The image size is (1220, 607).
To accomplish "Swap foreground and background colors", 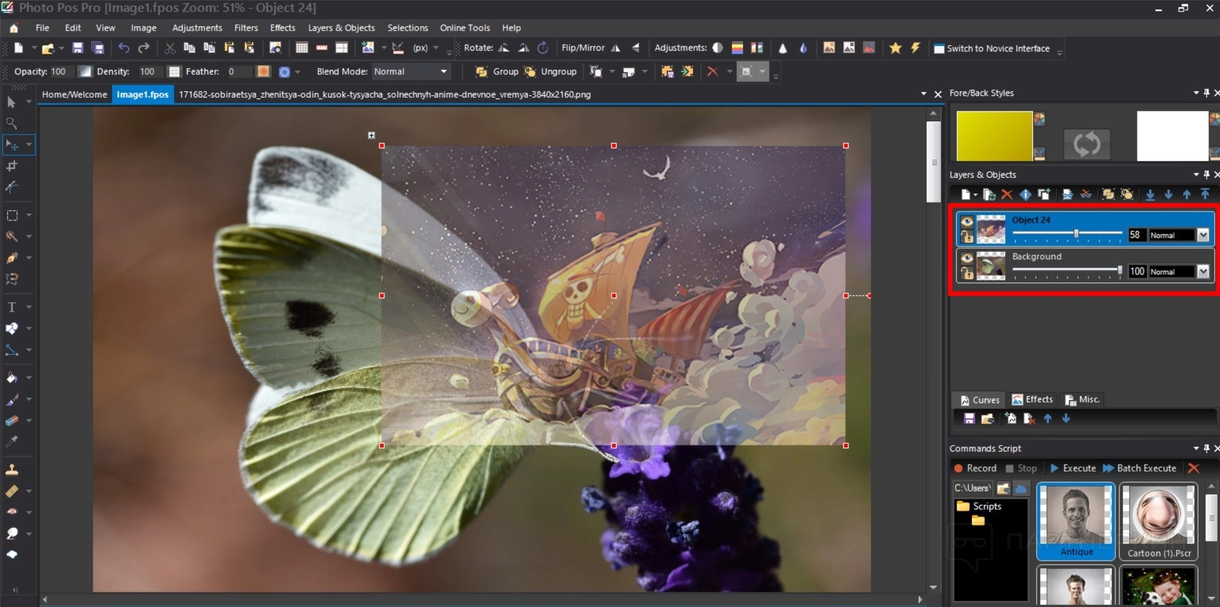I will [1086, 143].
